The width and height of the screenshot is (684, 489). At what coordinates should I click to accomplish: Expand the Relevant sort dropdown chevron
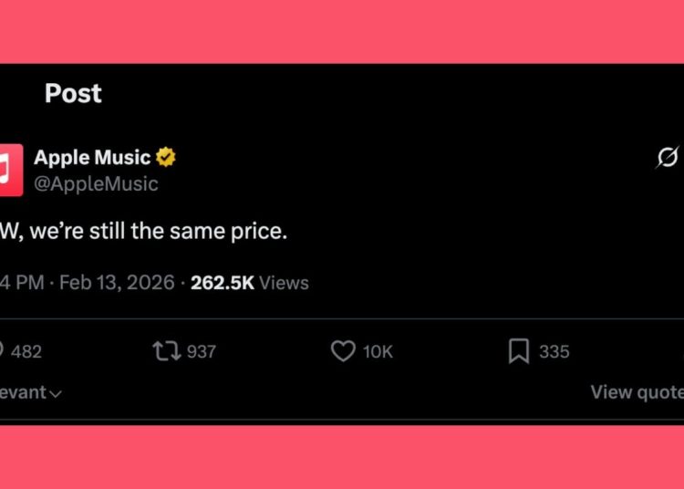[55, 394]
